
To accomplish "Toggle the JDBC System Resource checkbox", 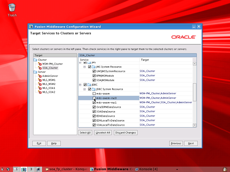I will pos(89,89).
